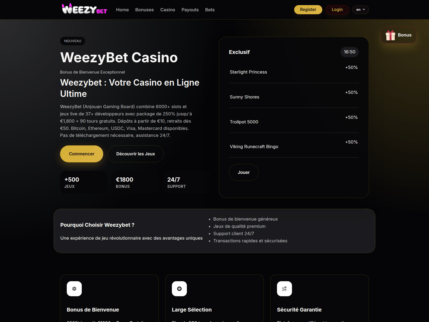The width and height of the screenshot is (429, 322).
Task: Click the Bonus de Bienvenue card icon
Action: point(74,289)
